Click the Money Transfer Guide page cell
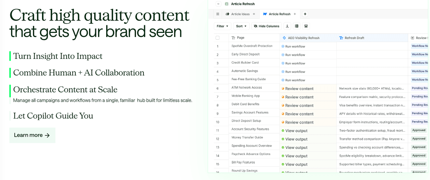The image size is (430, 180). pyautogui.click(x=254, y=137)
